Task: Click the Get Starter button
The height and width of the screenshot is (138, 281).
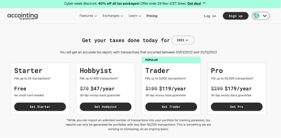Action: pyautogui.click(x=40, y=107)
